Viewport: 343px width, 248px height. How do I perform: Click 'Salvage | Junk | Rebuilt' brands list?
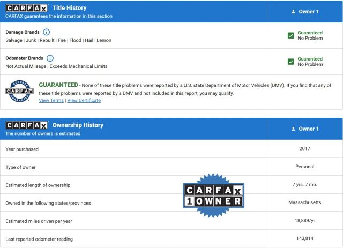pyautogui.click(x=58, y=40)
